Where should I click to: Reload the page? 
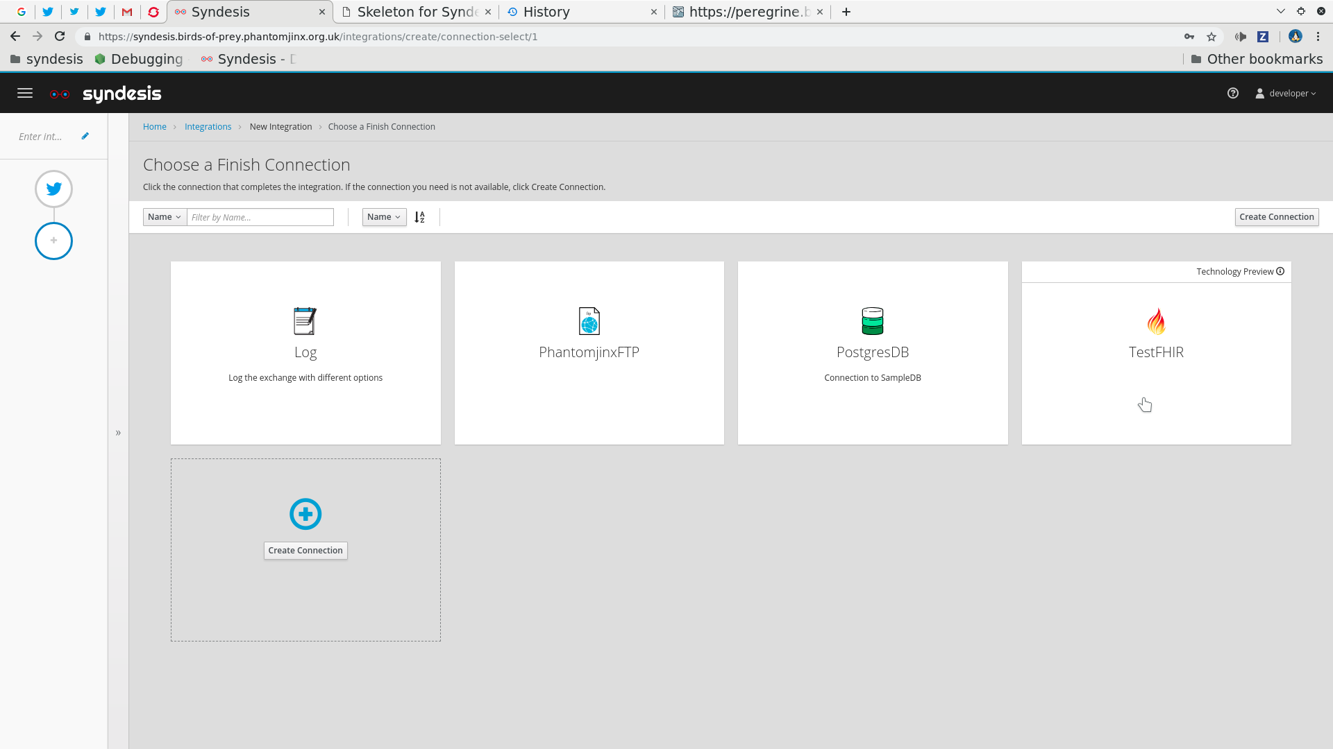tap(60, 37)
